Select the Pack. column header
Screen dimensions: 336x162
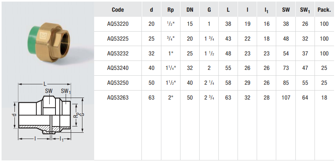coord(324,10)
